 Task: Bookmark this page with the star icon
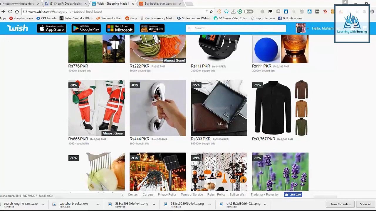(x=211, y=11)
